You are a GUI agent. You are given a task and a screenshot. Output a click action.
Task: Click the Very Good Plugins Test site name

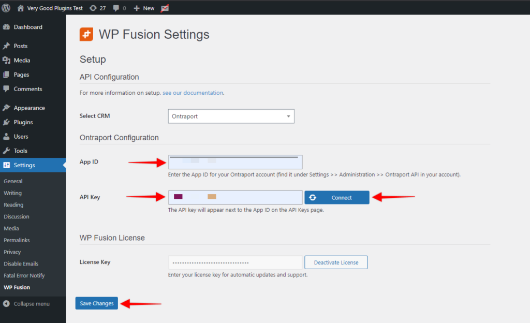pos(55,8)
